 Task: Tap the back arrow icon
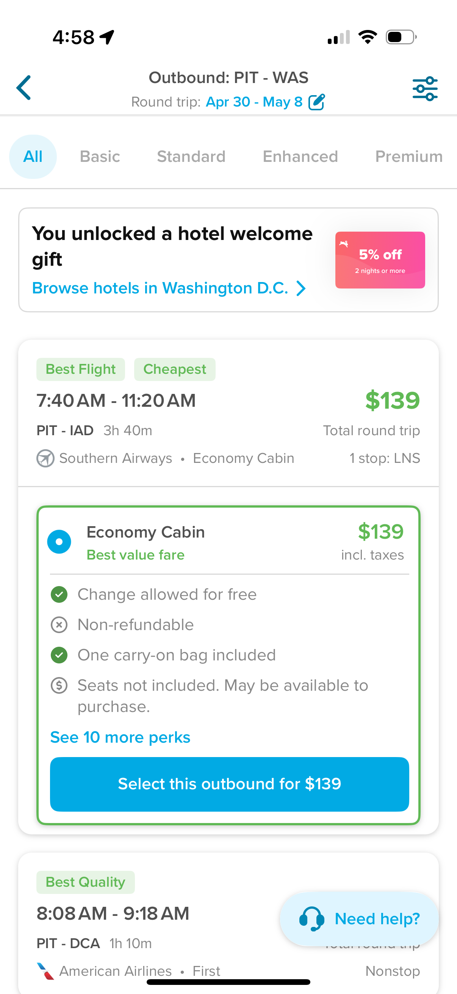(x=24, y=88)
